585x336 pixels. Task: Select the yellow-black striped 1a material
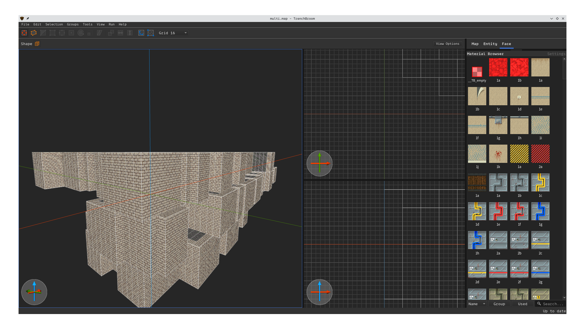click(x=519, y=154)
